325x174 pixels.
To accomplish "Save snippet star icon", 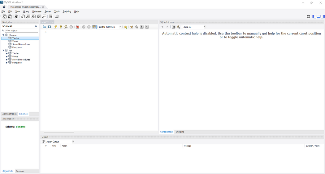I will point(125,27).
